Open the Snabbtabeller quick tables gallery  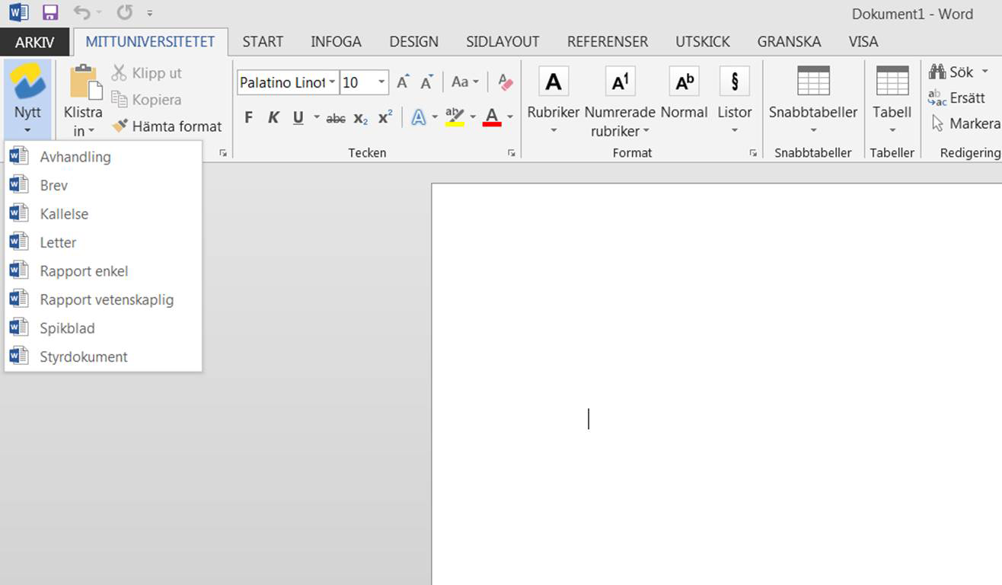click(x=813, y=100)
